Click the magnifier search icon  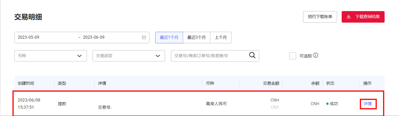pyautogui.click(x=252, y=55)
